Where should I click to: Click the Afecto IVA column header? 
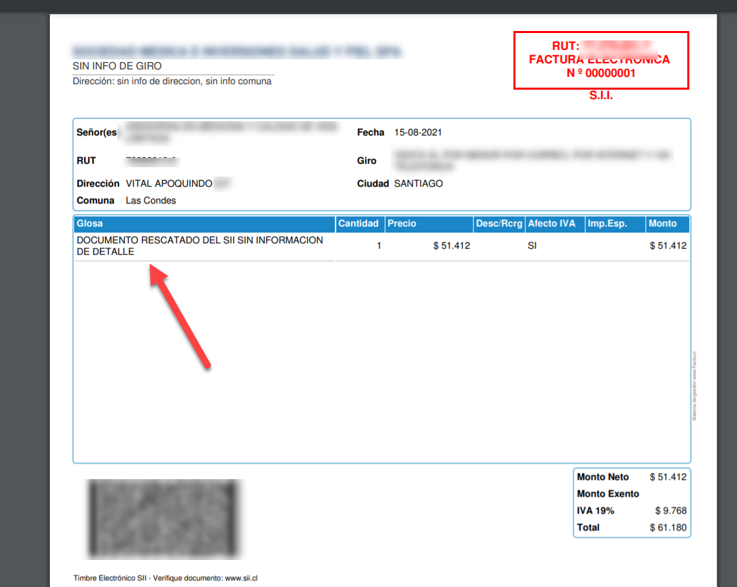[x=552, y=224]
